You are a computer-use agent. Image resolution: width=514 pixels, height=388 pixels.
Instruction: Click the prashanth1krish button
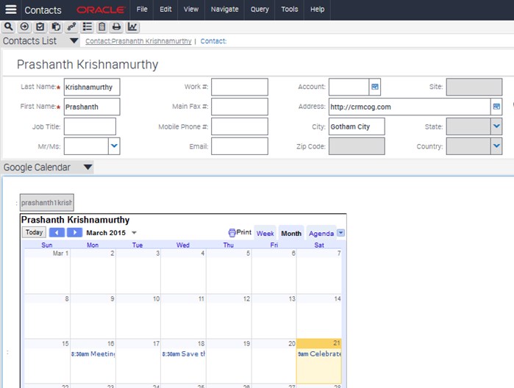click(47, 203)
